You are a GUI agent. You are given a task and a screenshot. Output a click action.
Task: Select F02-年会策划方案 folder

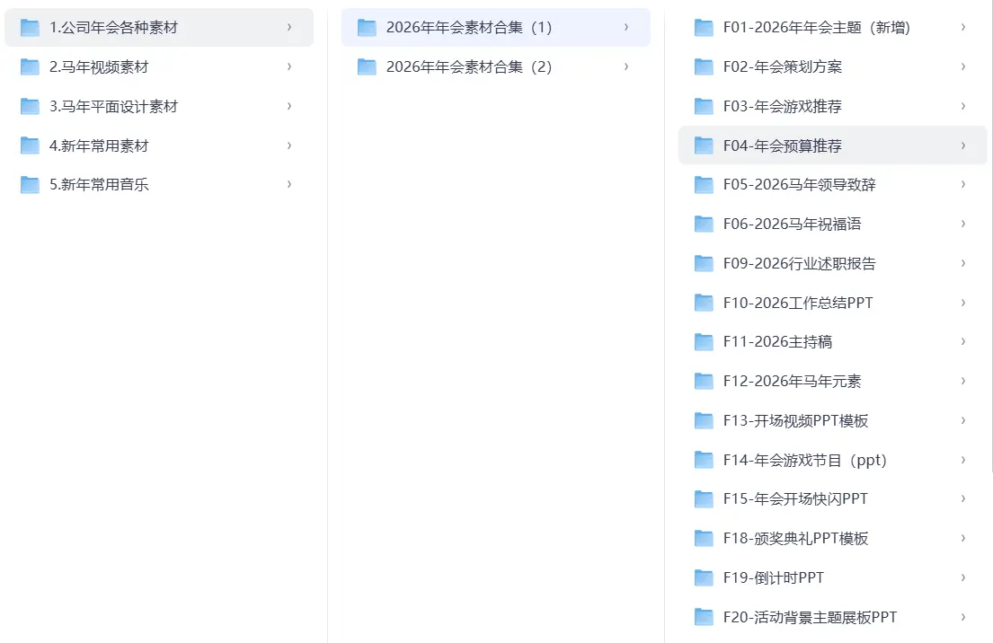pos(782,67)
